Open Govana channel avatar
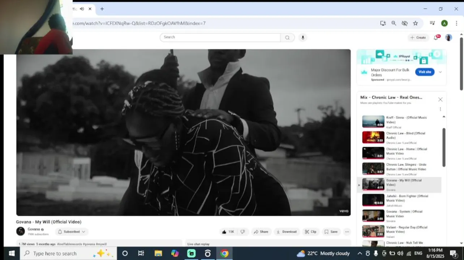This screenshot has height=260, width=464. click(21, 231)
